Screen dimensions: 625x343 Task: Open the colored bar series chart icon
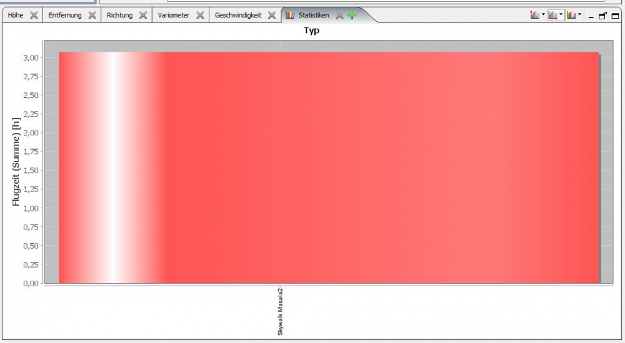pos(572,15)
